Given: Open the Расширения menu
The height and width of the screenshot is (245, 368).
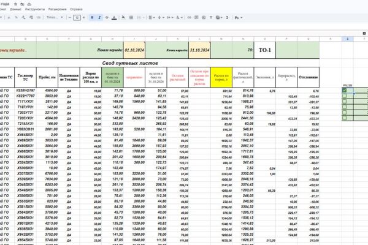Looking at the screenshot, I should click(57, 9).
